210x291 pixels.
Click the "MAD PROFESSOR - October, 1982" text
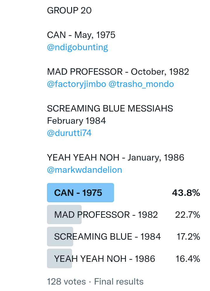pyautogui.click(x=118, y=72)
